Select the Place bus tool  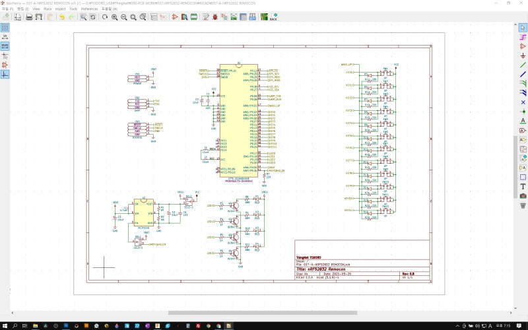[523, 74]
